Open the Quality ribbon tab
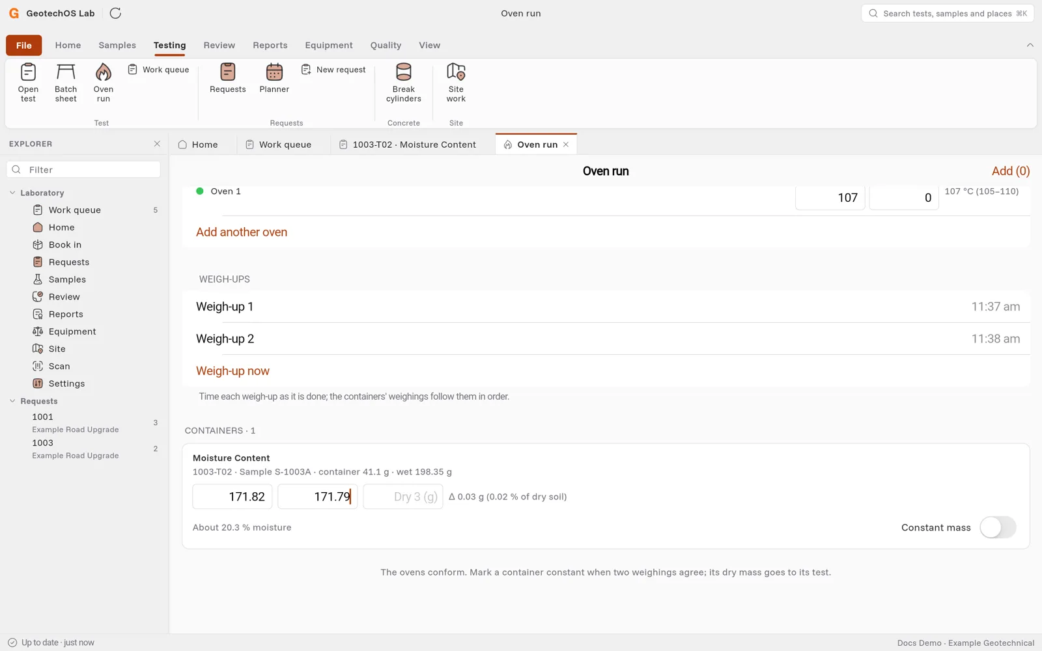Viewport: 1042px width, 651px height. [386, 45]
